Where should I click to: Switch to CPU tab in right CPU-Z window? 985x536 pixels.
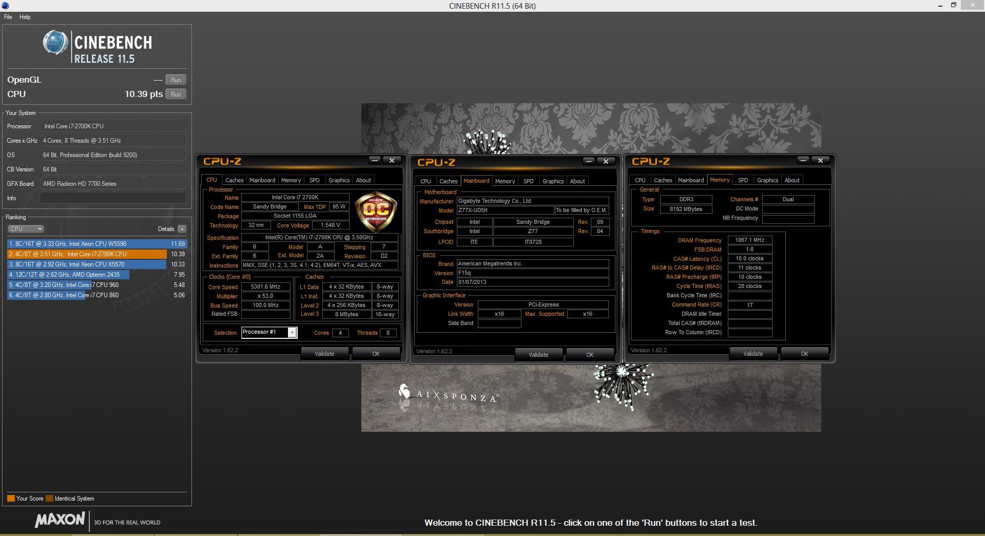pyautogui.click(x=640, y=180)
